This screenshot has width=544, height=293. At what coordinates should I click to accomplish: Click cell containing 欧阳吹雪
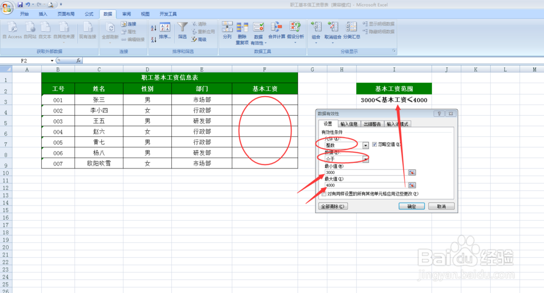[x=99, y=163]
